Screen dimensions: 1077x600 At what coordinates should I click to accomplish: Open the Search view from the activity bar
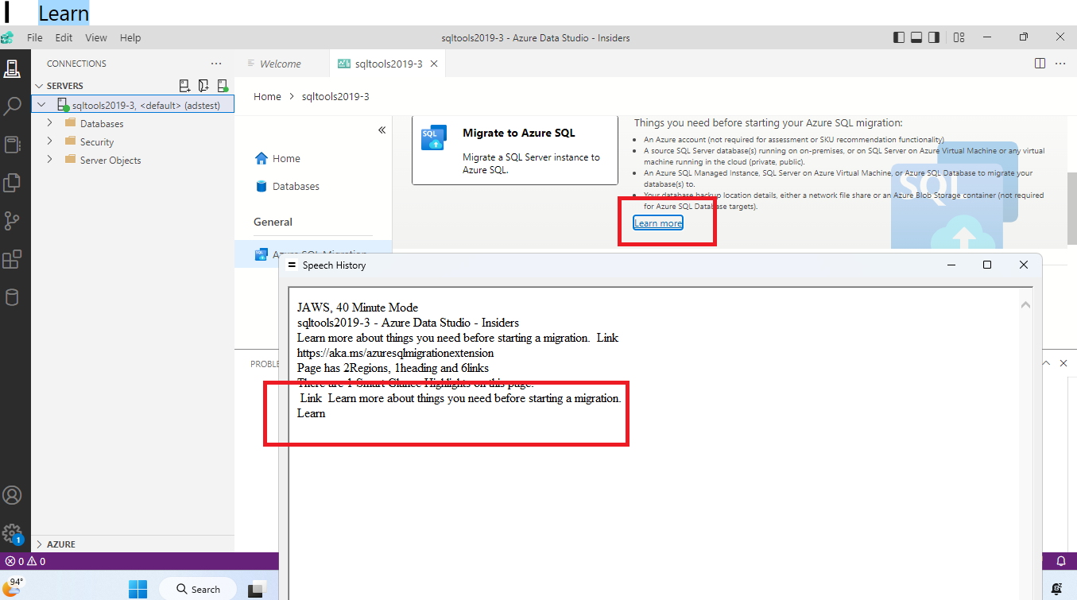14,106
